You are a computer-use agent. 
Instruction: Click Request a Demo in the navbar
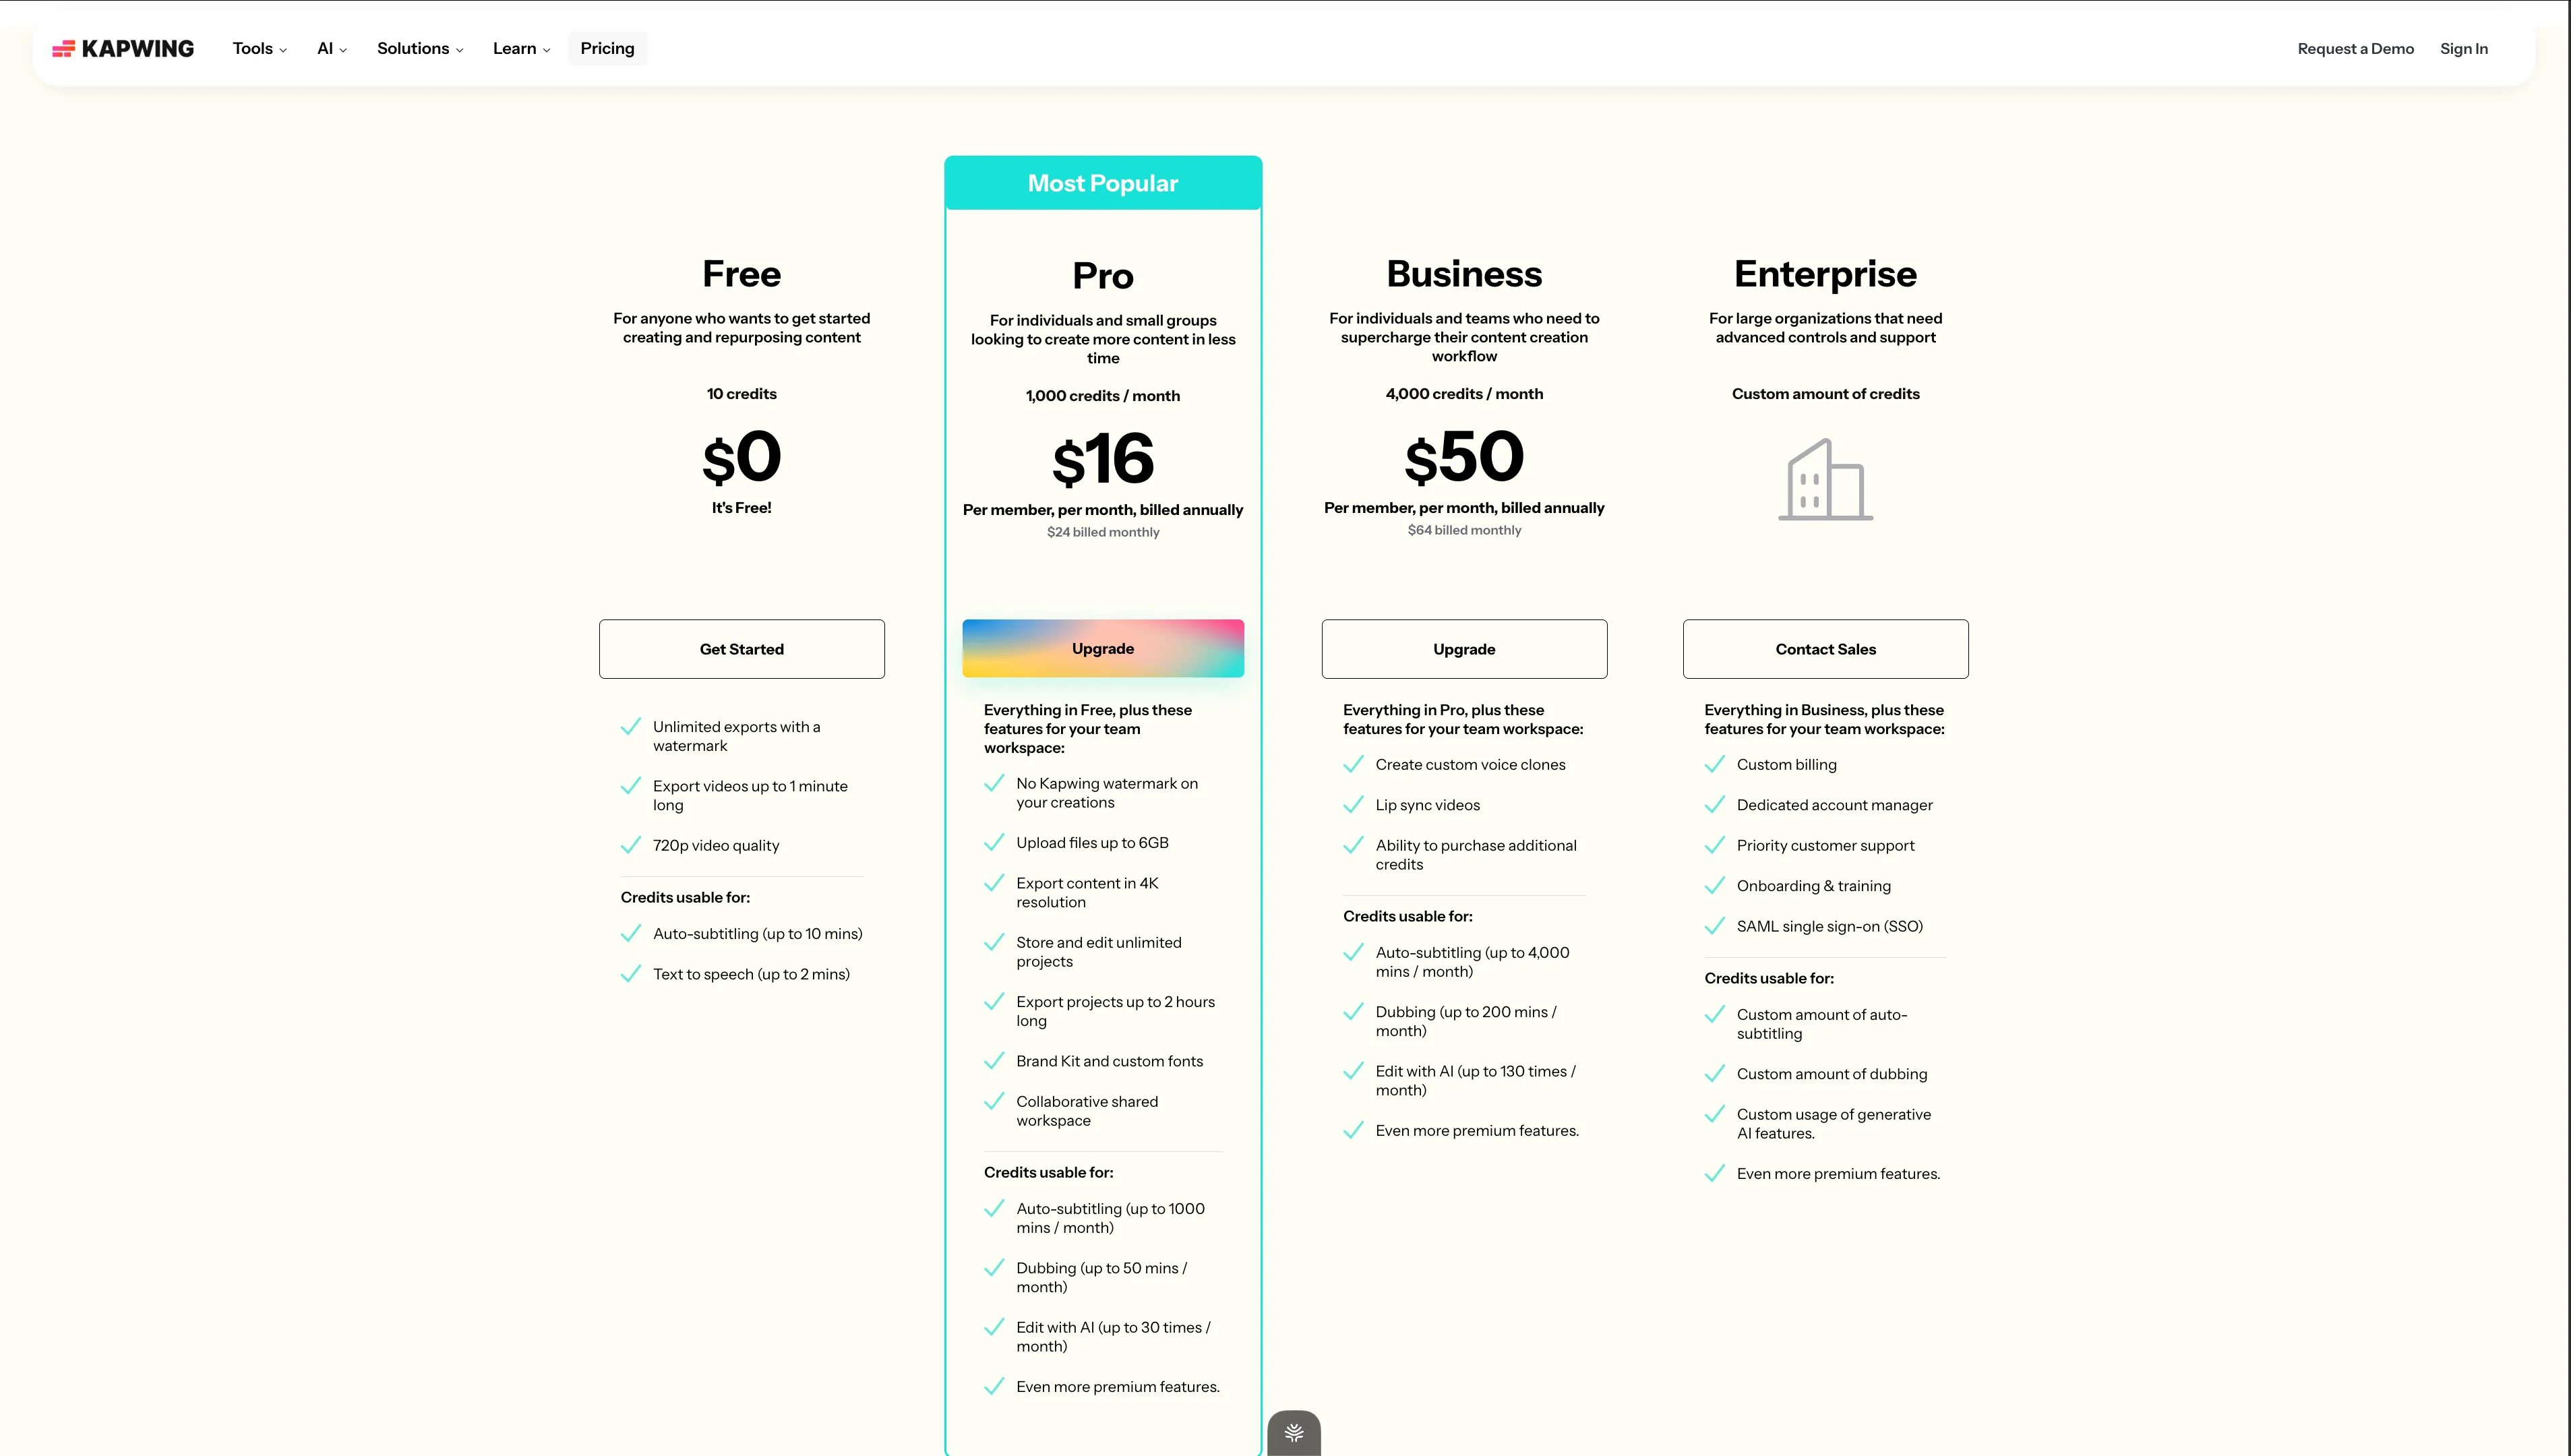2355,48
